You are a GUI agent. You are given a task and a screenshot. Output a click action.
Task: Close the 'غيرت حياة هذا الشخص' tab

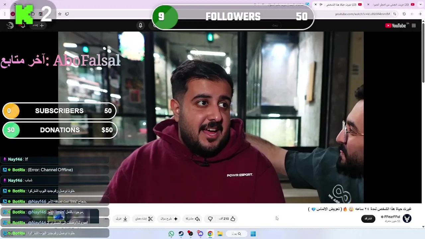click(x=316, y=4)
